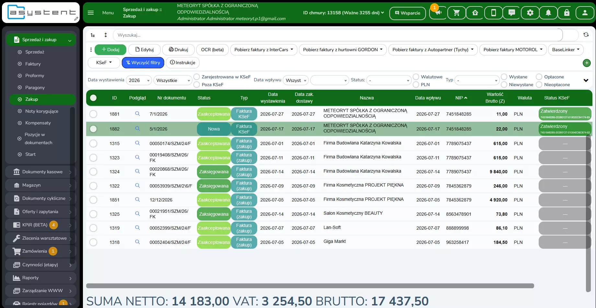Image resolution: width=596 pixels, height=308 pixels.
Task: Select the Poza KSeF radio button
Action: [197, 85]
